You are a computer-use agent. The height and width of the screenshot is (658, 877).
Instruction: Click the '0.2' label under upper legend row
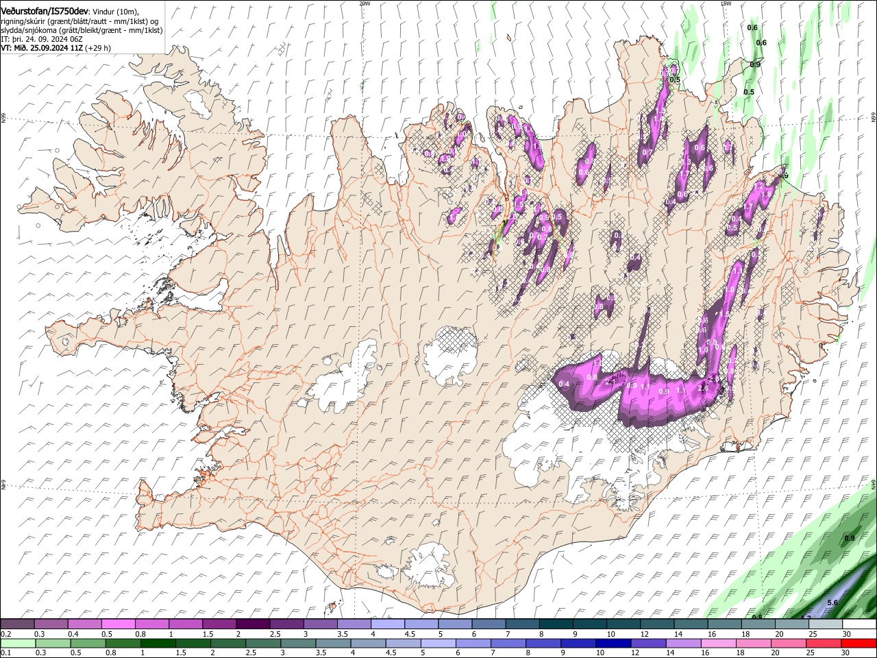point(5,634)
